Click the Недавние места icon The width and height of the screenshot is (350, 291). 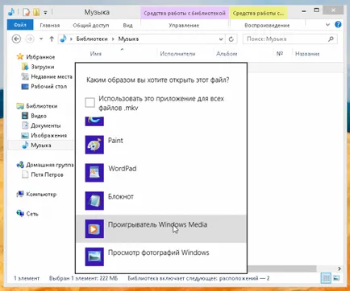25,76
